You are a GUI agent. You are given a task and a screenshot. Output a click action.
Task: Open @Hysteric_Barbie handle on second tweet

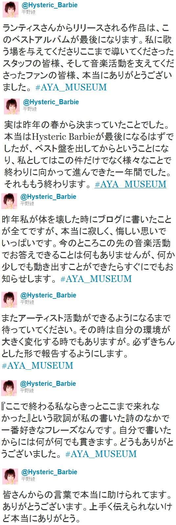pyautogui.click(x=51, y=102)
